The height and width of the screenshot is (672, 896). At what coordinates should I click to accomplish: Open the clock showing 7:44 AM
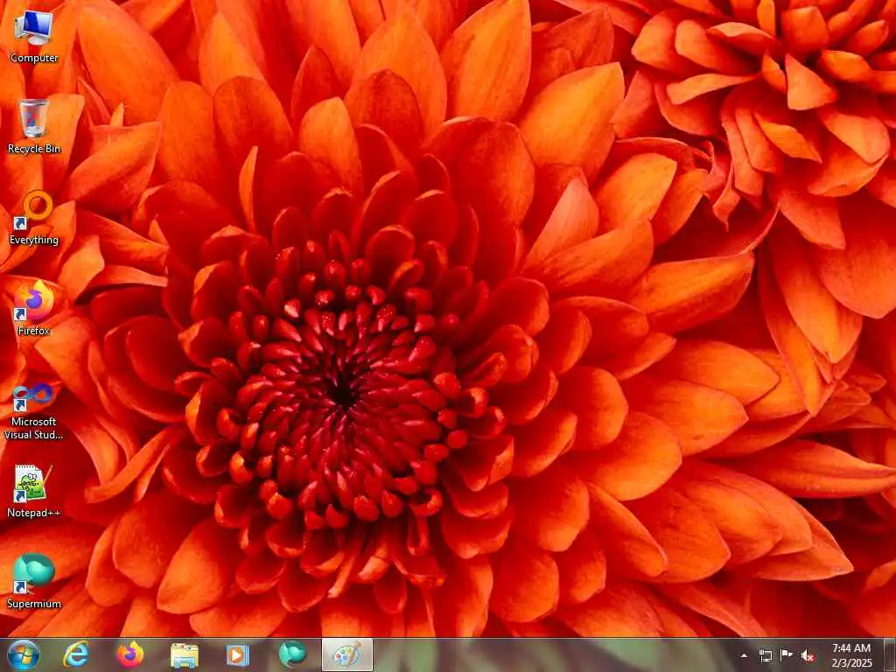pos(851,655)
